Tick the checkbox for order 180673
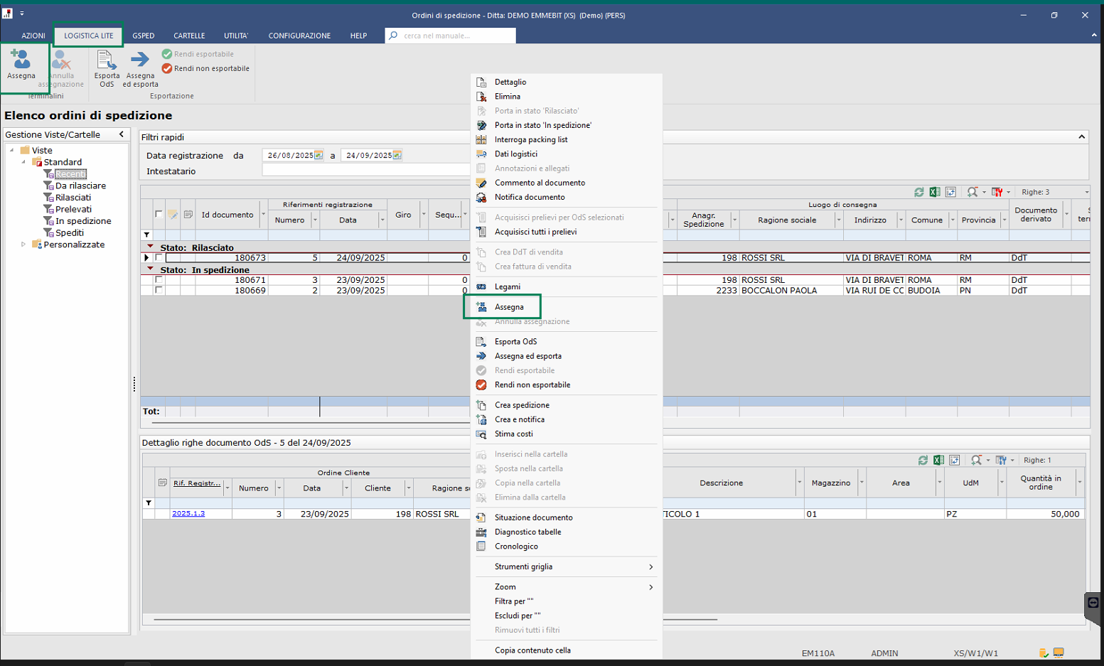This screenshot has width=1104, height=666. coord(159,258)
